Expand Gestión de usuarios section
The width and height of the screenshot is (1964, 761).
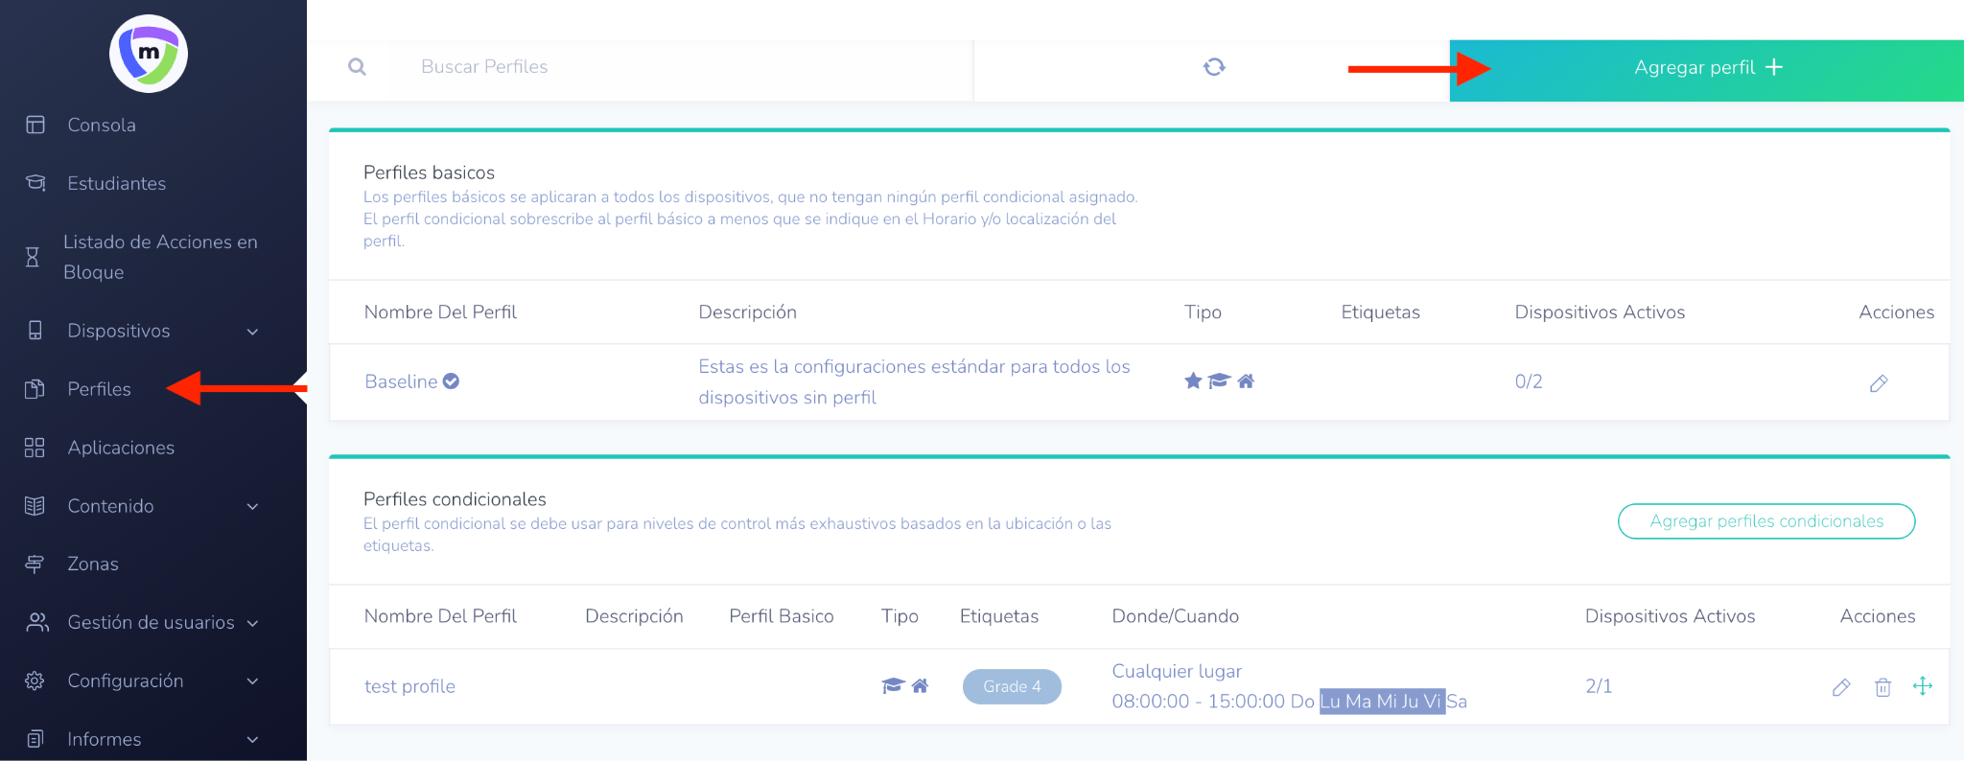point(253,624)
